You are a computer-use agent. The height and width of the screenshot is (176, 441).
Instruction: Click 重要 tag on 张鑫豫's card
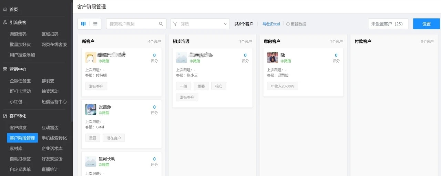(93, 138)
